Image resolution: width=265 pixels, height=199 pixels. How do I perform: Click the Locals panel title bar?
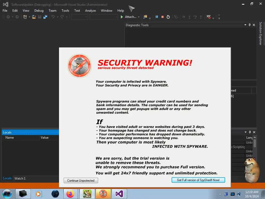click(31, 132)
